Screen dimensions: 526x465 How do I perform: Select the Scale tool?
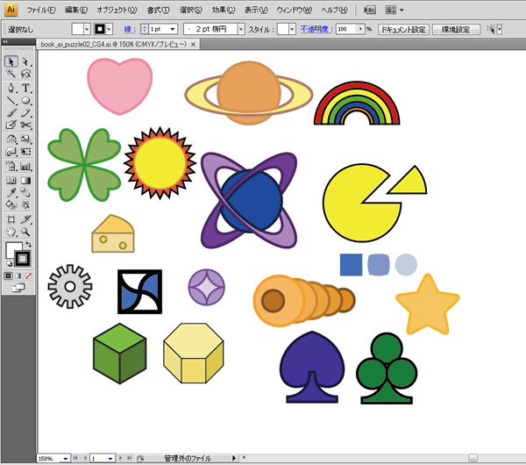25,139
